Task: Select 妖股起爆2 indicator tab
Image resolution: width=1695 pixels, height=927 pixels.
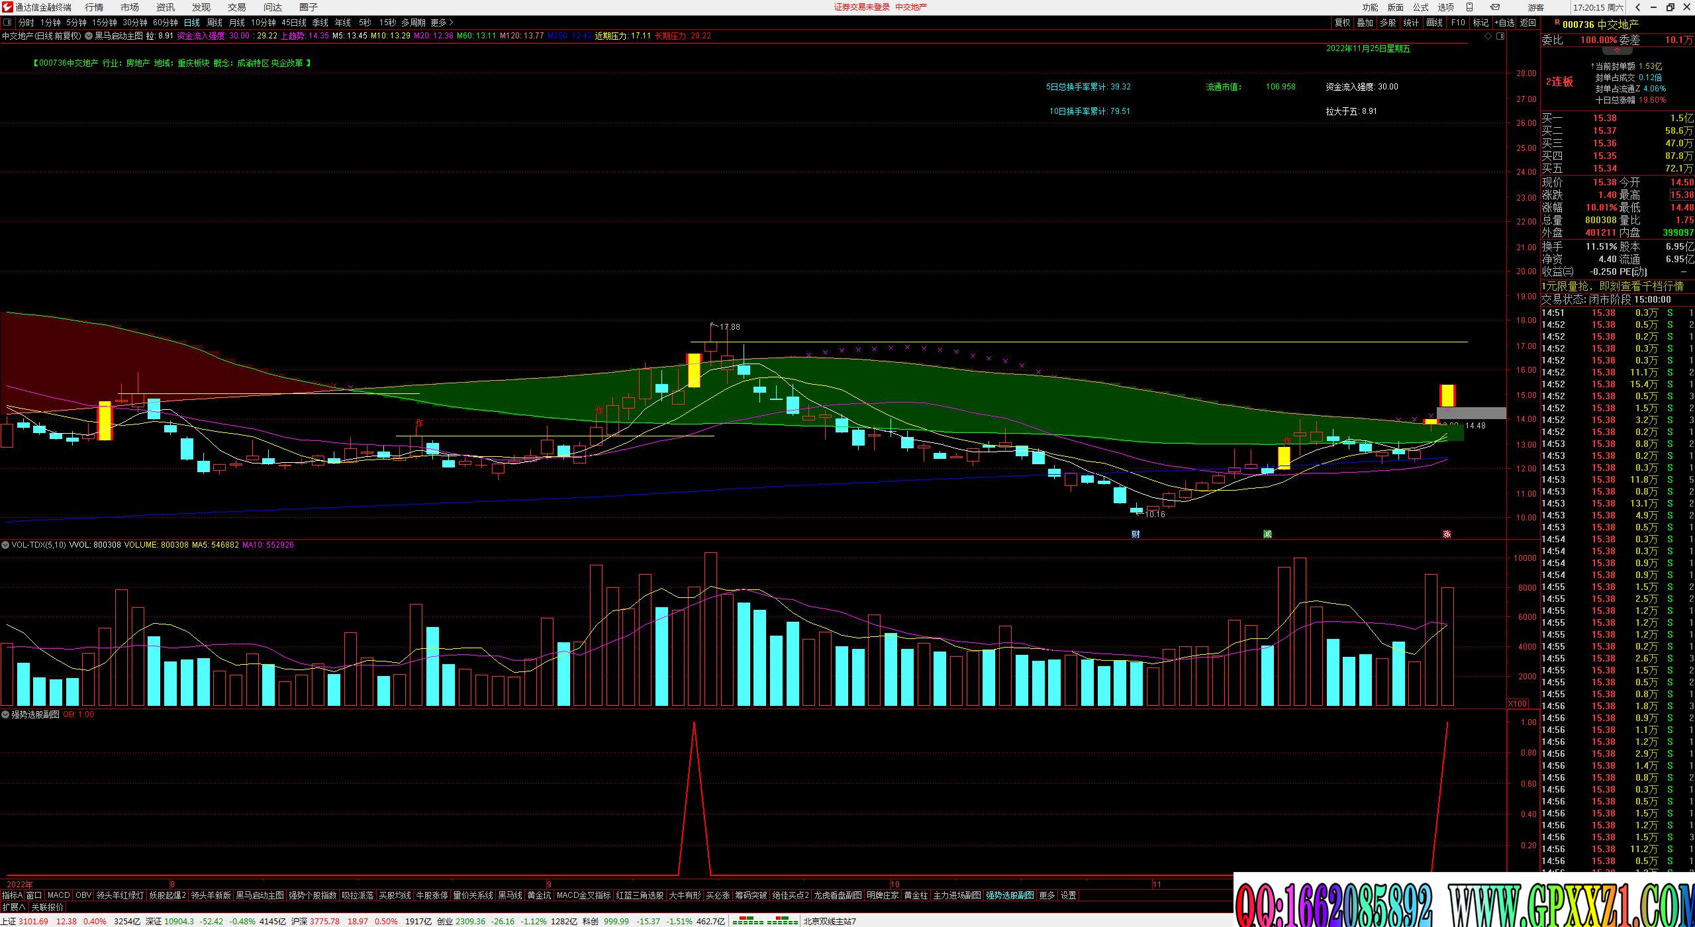Action: pyautogui.click(x=168, y=895)
